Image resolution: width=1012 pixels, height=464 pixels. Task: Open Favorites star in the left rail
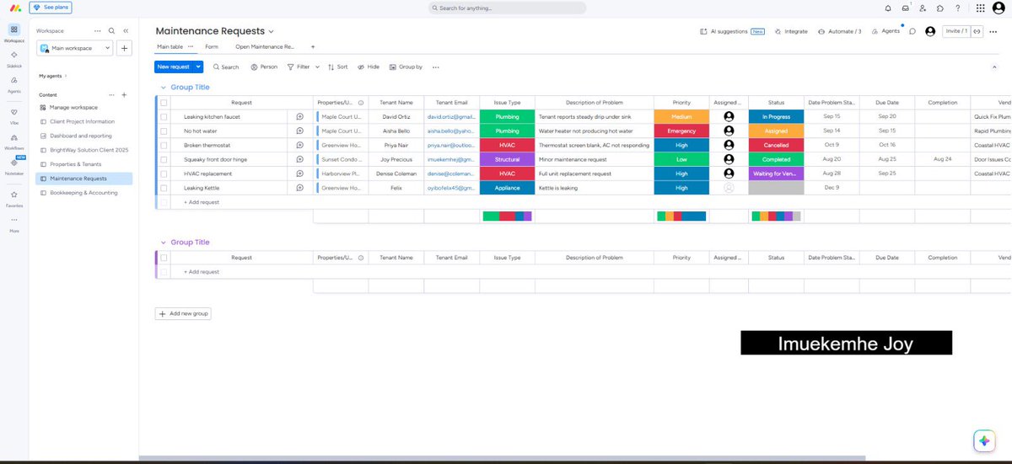(13, 197)
